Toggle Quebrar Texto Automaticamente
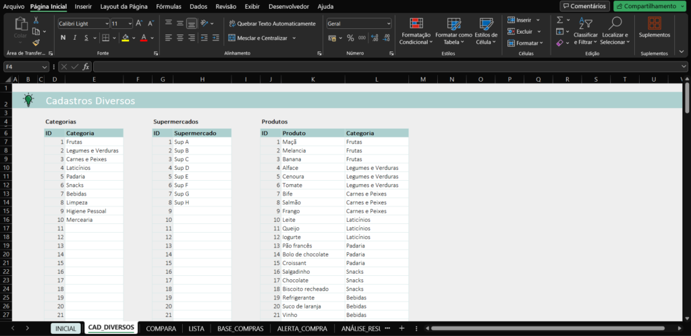Image resolution: width=691 pixels, height=336 pixels. (271, 24)
